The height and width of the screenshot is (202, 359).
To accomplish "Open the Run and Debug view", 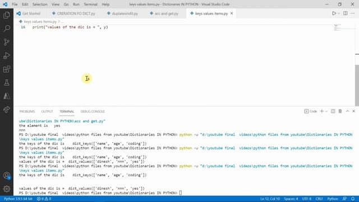I will click(x=7, y=56).
